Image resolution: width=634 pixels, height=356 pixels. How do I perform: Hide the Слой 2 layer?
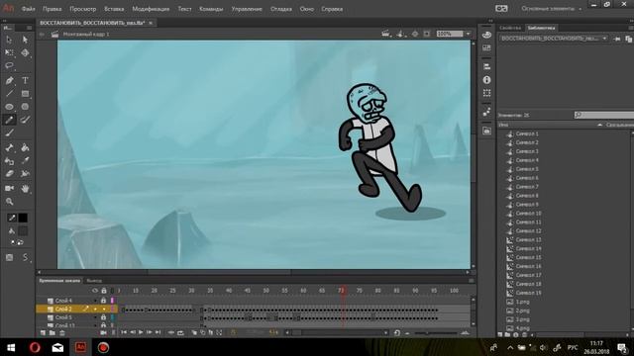(95, 310)
